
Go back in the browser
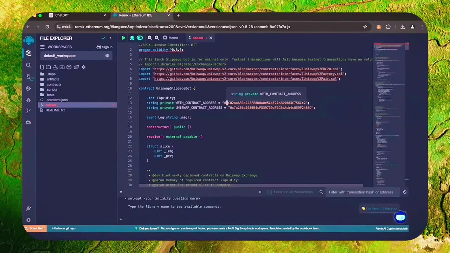pyautogui.click(x=28, y=27)
